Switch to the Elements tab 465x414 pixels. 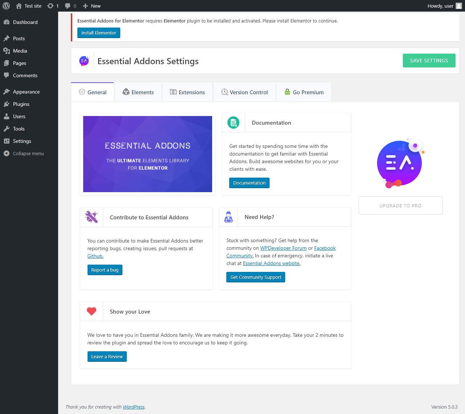click(138, 92)
